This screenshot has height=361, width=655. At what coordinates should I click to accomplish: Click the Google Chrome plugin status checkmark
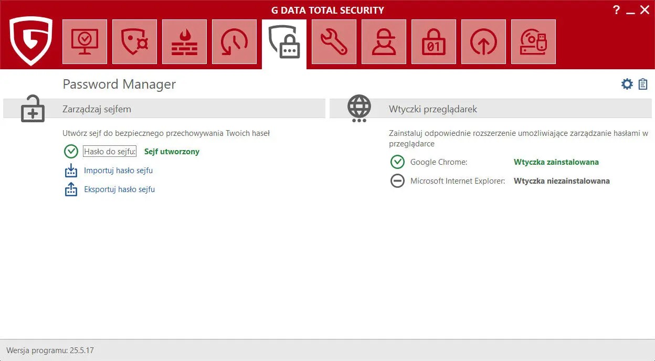coord(397,162)
